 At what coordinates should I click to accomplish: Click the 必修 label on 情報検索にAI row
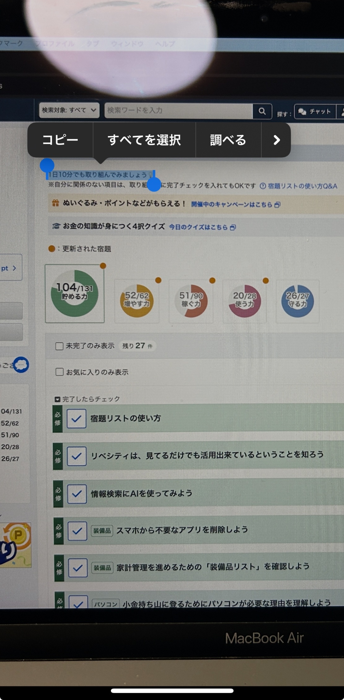coord(58,494)
